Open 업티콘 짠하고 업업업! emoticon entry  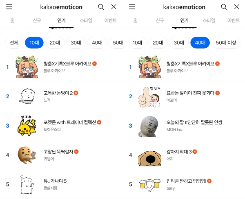(x=189, y=181)
